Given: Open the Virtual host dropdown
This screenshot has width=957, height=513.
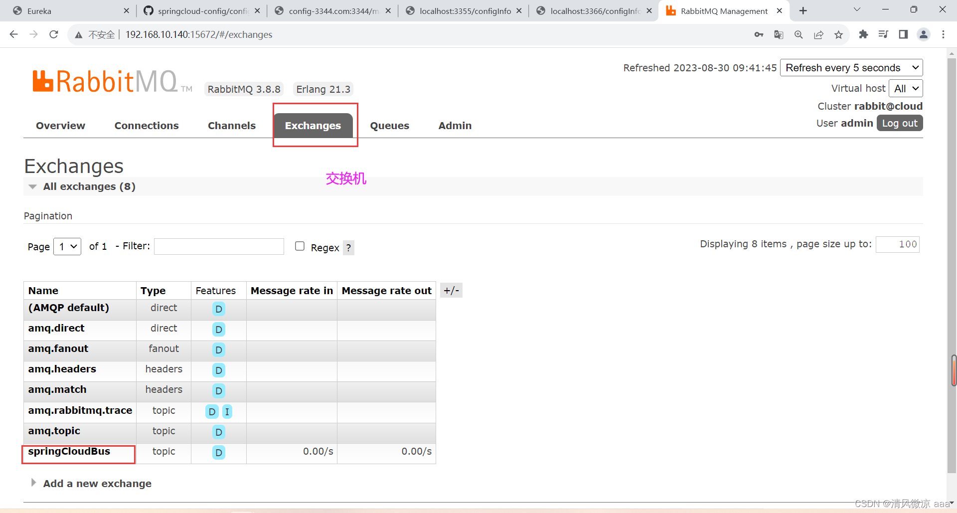Looking at the screenshot, I should point(906,88).
